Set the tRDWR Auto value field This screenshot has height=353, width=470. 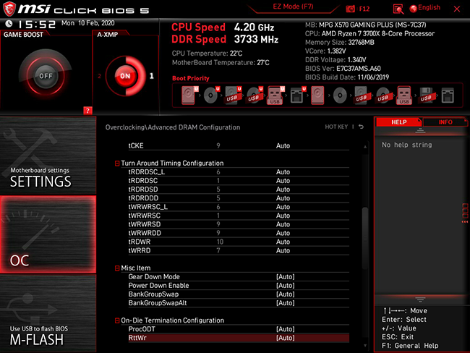point(283,242)
